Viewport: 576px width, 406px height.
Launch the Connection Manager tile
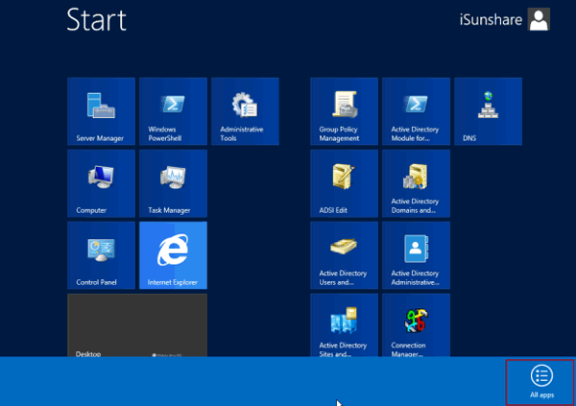coord(416,326)
